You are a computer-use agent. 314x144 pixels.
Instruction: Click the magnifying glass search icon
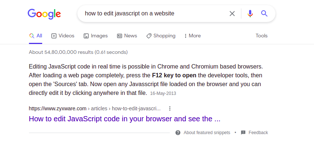[x=264, y=14]
